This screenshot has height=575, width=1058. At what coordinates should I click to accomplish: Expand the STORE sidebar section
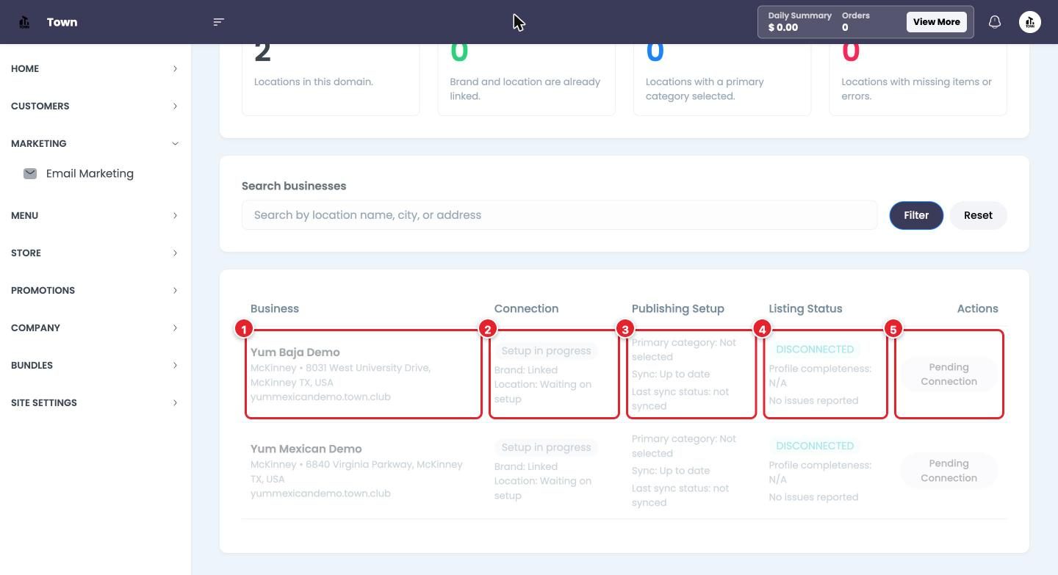click(96, 253)
